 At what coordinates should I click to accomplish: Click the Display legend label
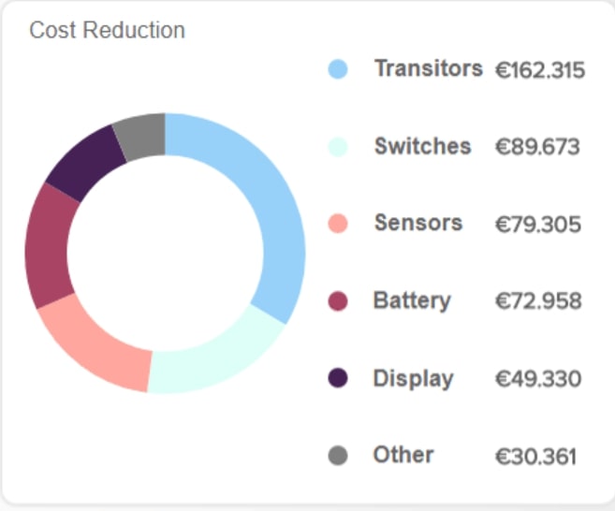[413, 379]
